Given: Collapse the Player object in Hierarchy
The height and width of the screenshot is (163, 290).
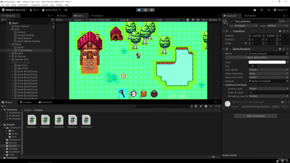Looking at the screenshot, I should [10, 44].
